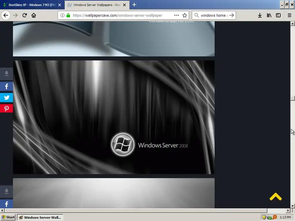This screenshot has height=221, width=295.
Task: Open the Firefox hamburger menu
Action: pyautogui.click(x=290, y=15)
